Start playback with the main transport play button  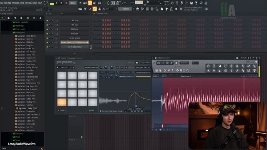pos(57,3)
